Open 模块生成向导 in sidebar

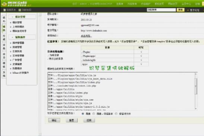pyautogui.click(x=19, y=31)
